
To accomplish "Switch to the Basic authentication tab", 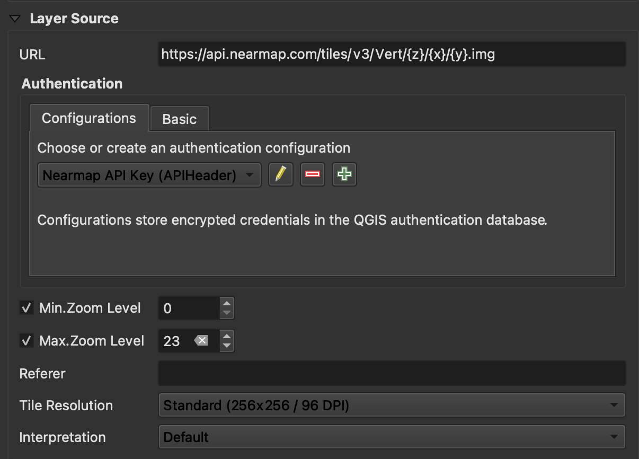I will coord(179,119).
